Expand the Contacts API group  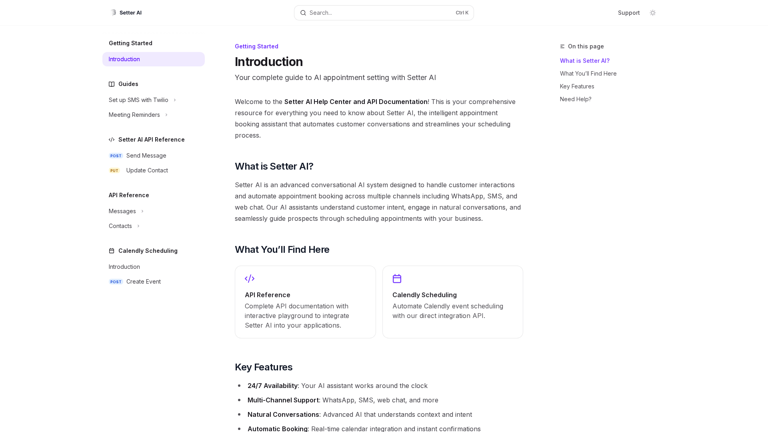coord(138,226)
